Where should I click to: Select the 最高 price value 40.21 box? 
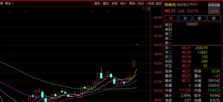[186, 76]
